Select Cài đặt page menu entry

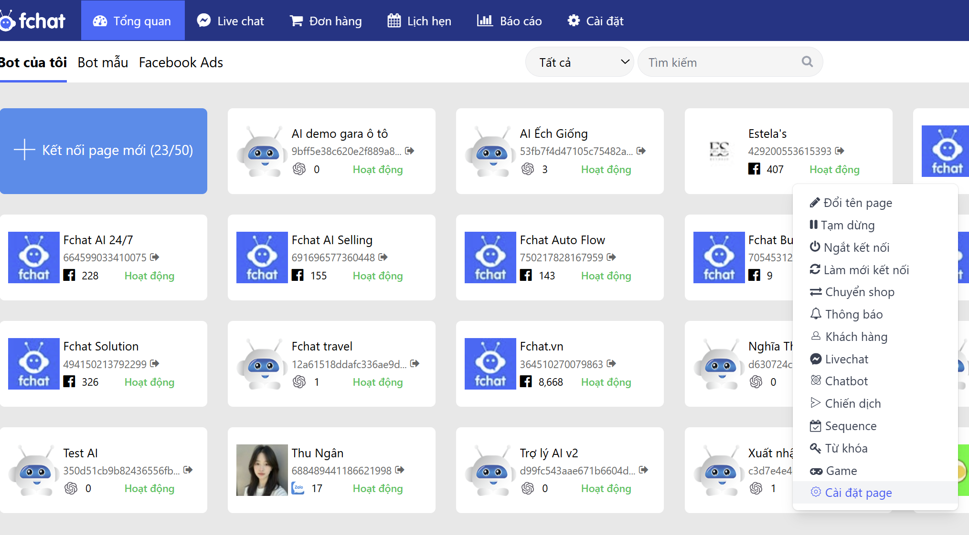(x=875, y=493)
